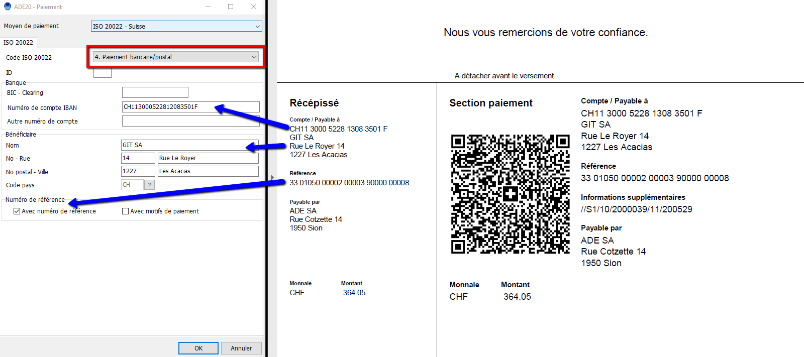This screenshot has width=804, height=357.
Task: Click '1227 Les Acacias' in the Récépissé
Action: click(319, 155)
